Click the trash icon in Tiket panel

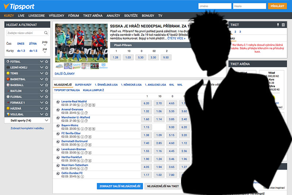283,25
